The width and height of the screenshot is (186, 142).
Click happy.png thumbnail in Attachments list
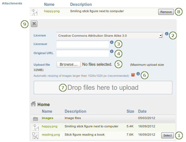click(34, 12)
